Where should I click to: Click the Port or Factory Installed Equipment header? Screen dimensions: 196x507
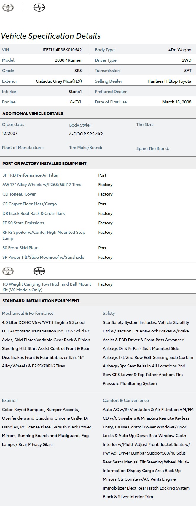(44, 164)
